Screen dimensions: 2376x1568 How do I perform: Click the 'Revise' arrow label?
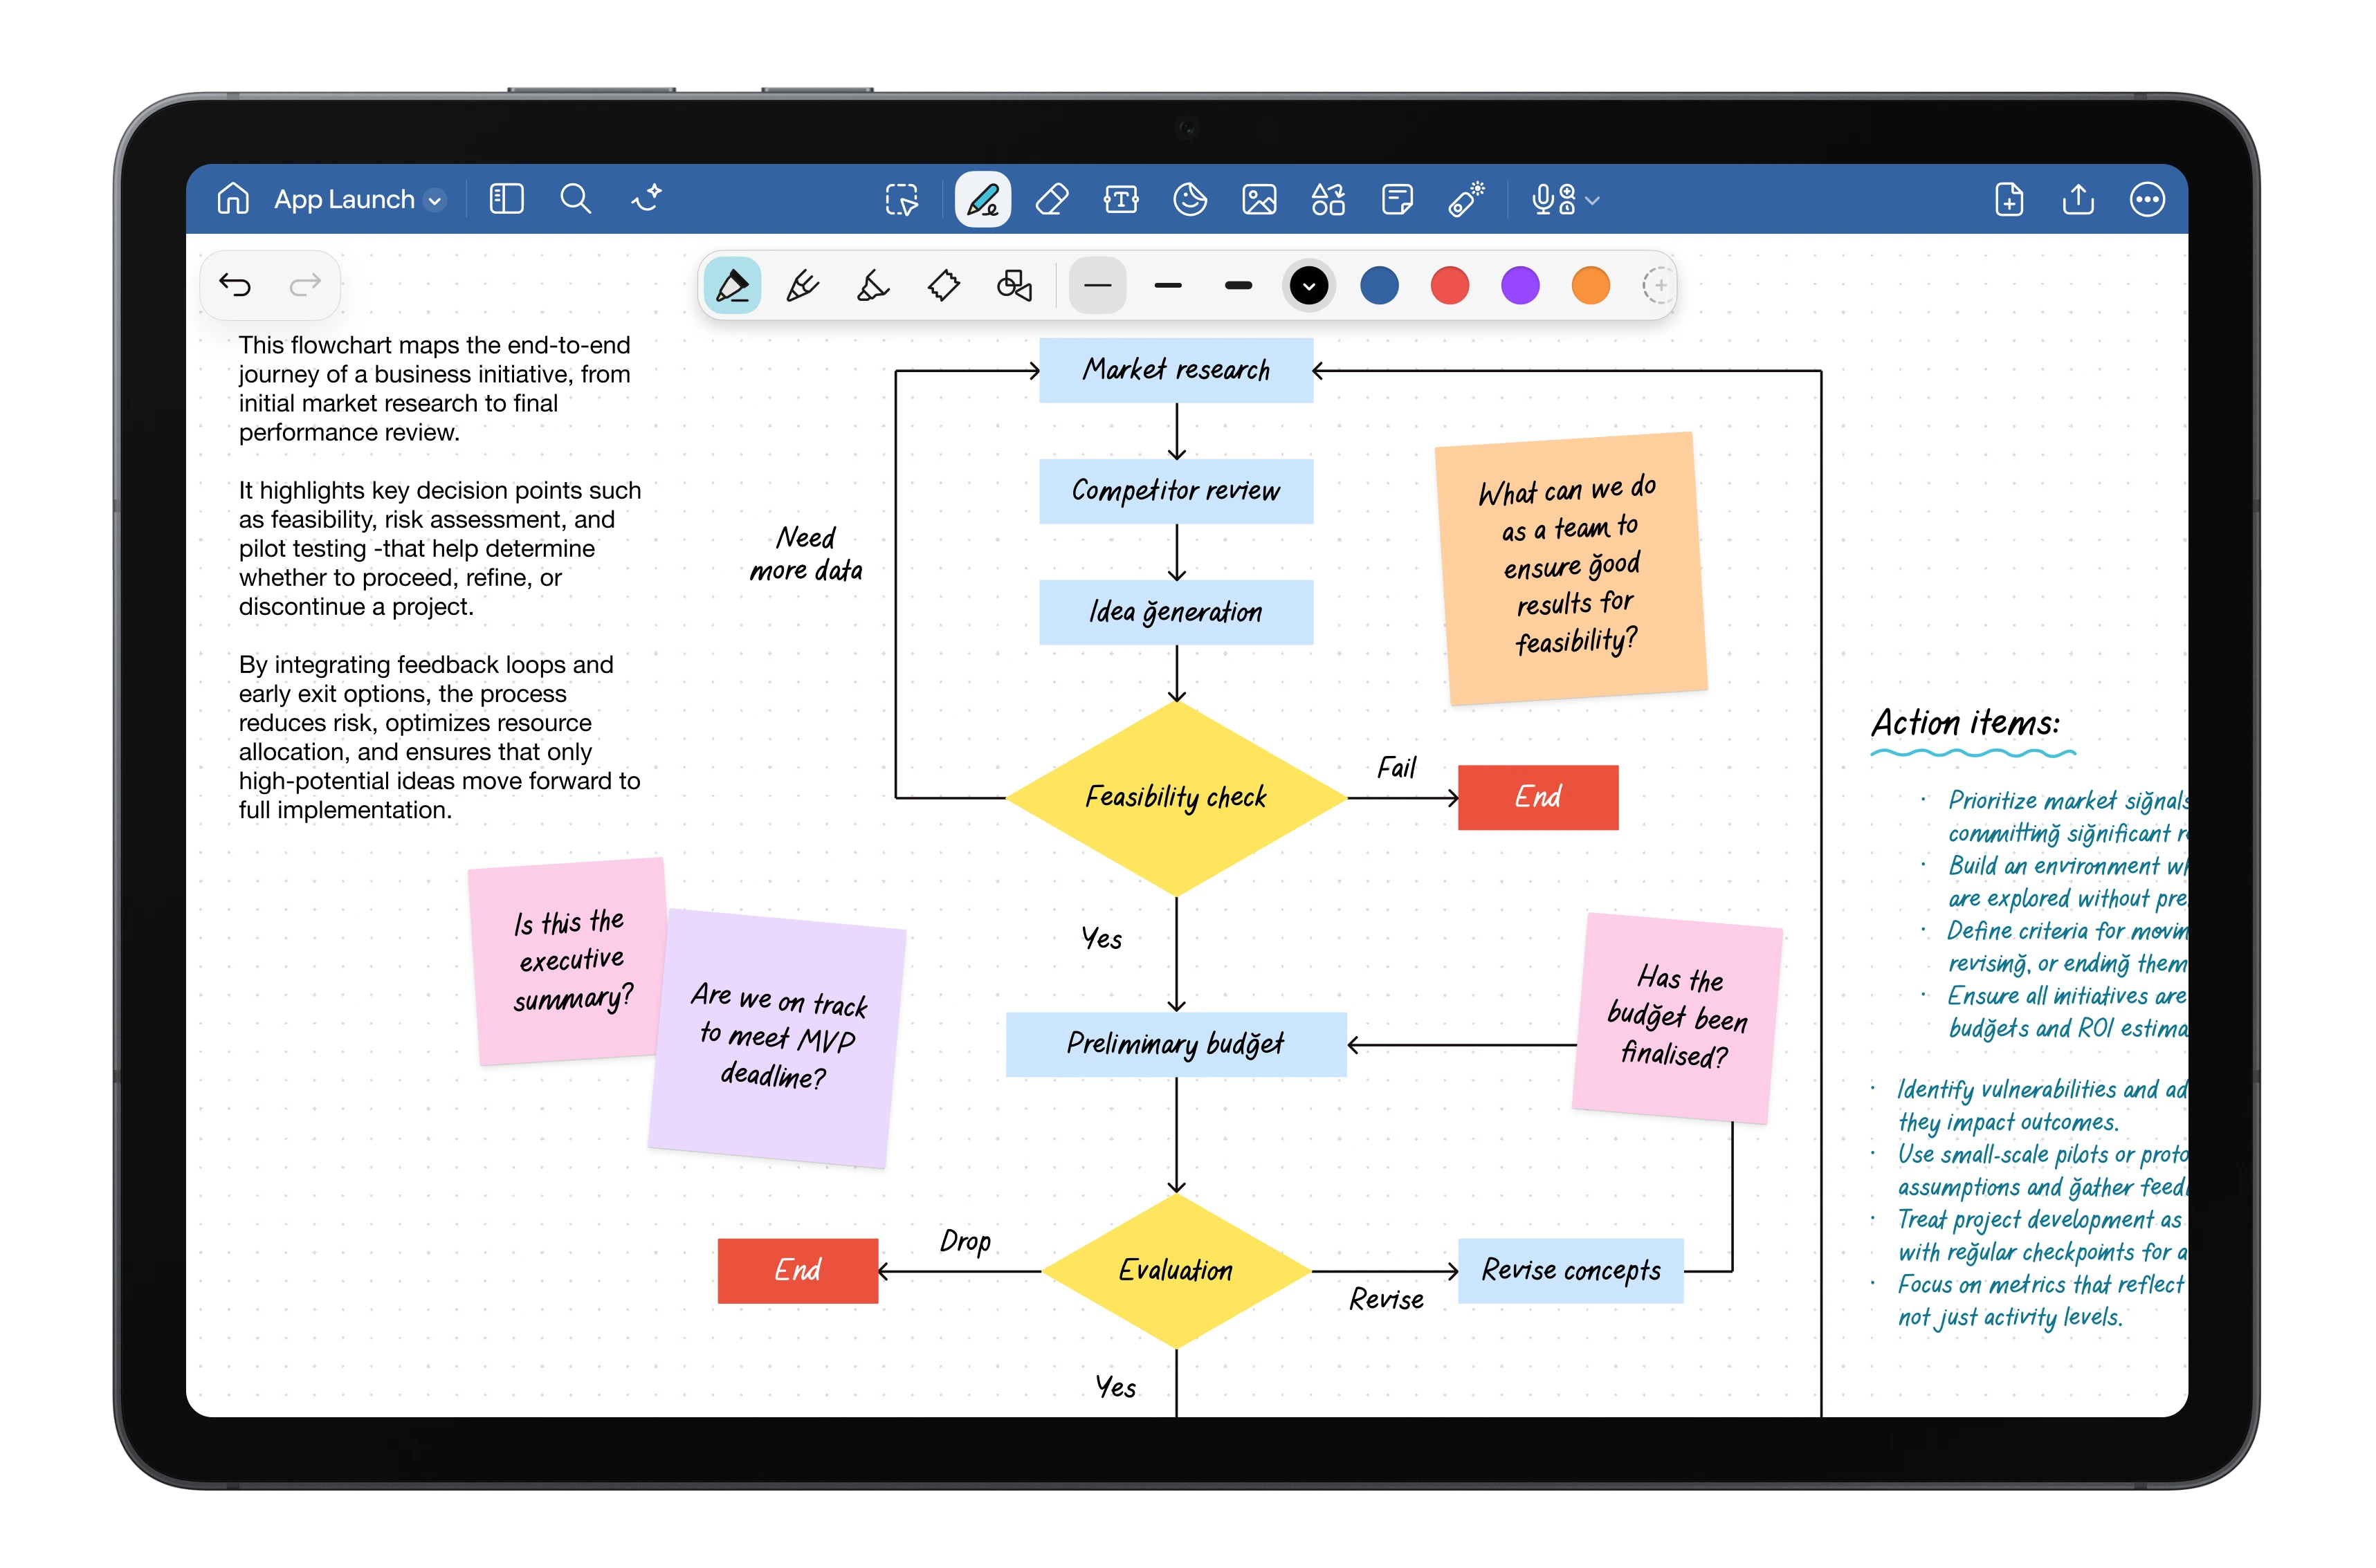1386,1299
